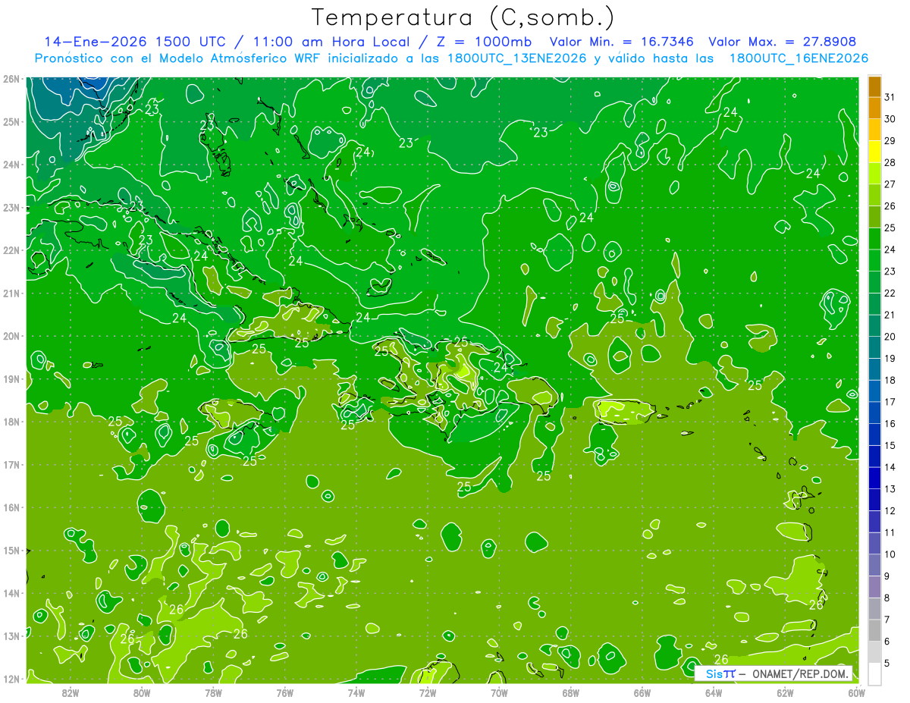Click the pressure level "Z = 1000mb"

pos(482,42)
